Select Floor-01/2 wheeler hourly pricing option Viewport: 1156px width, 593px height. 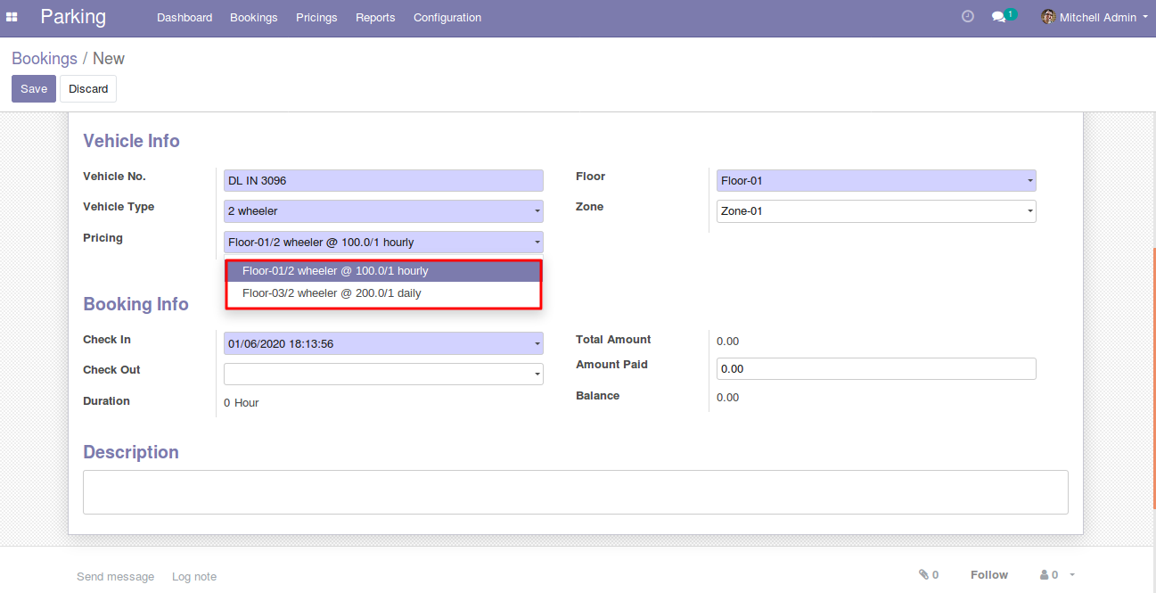383,270
